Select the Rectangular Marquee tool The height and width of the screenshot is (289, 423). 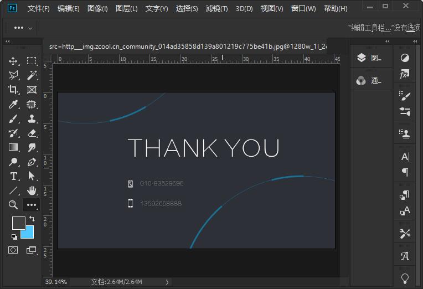pos(32,61)
